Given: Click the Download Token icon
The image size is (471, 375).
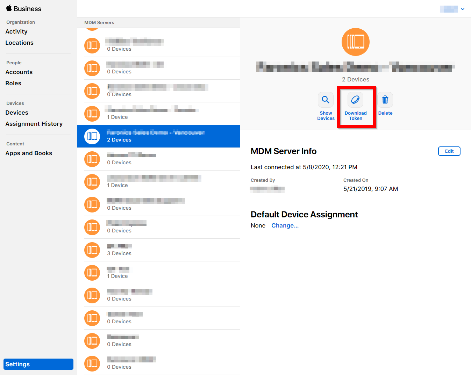Looking at the screenshot, I should coord(355,100).
